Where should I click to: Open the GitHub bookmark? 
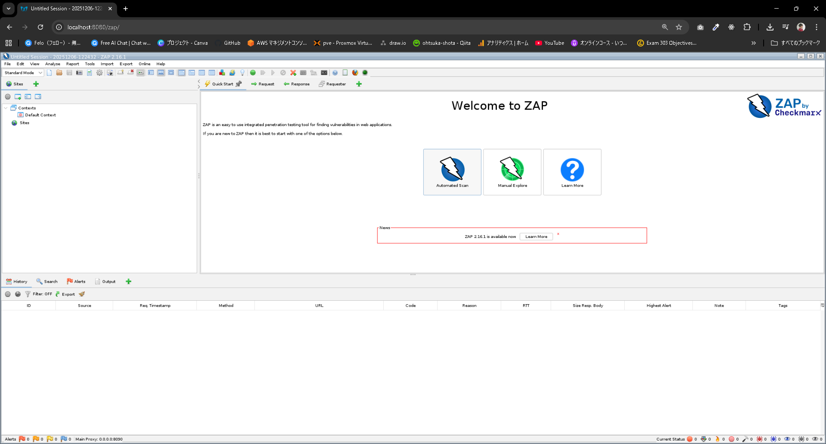pos(228,43)
